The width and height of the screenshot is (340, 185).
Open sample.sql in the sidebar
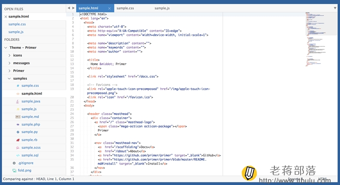coord(30,155)
